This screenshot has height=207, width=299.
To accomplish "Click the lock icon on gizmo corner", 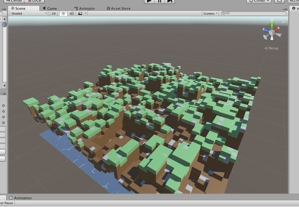I will tap(283, 22).
